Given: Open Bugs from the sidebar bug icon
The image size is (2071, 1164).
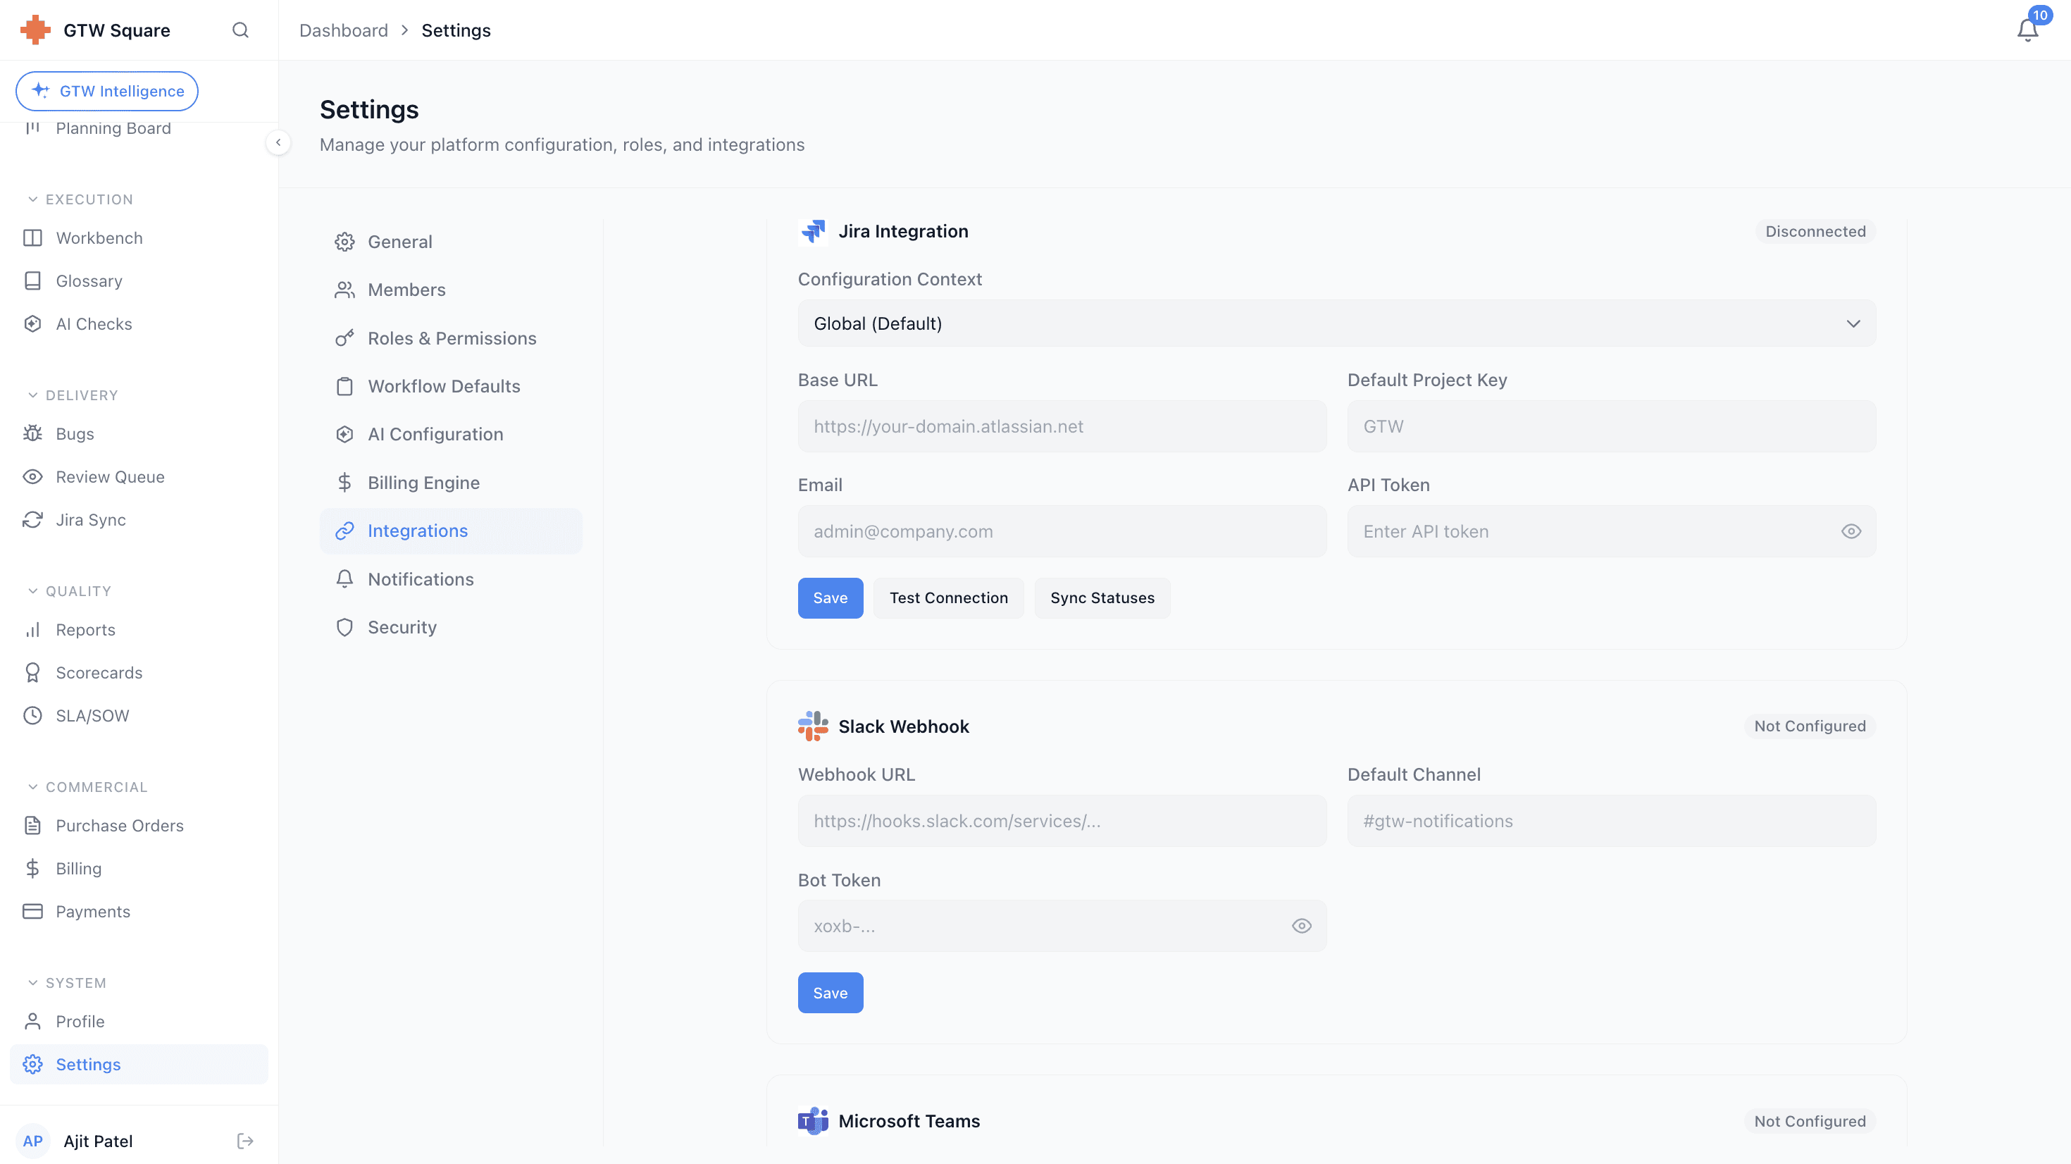Looking at the screenshot, I should (33, 433).
